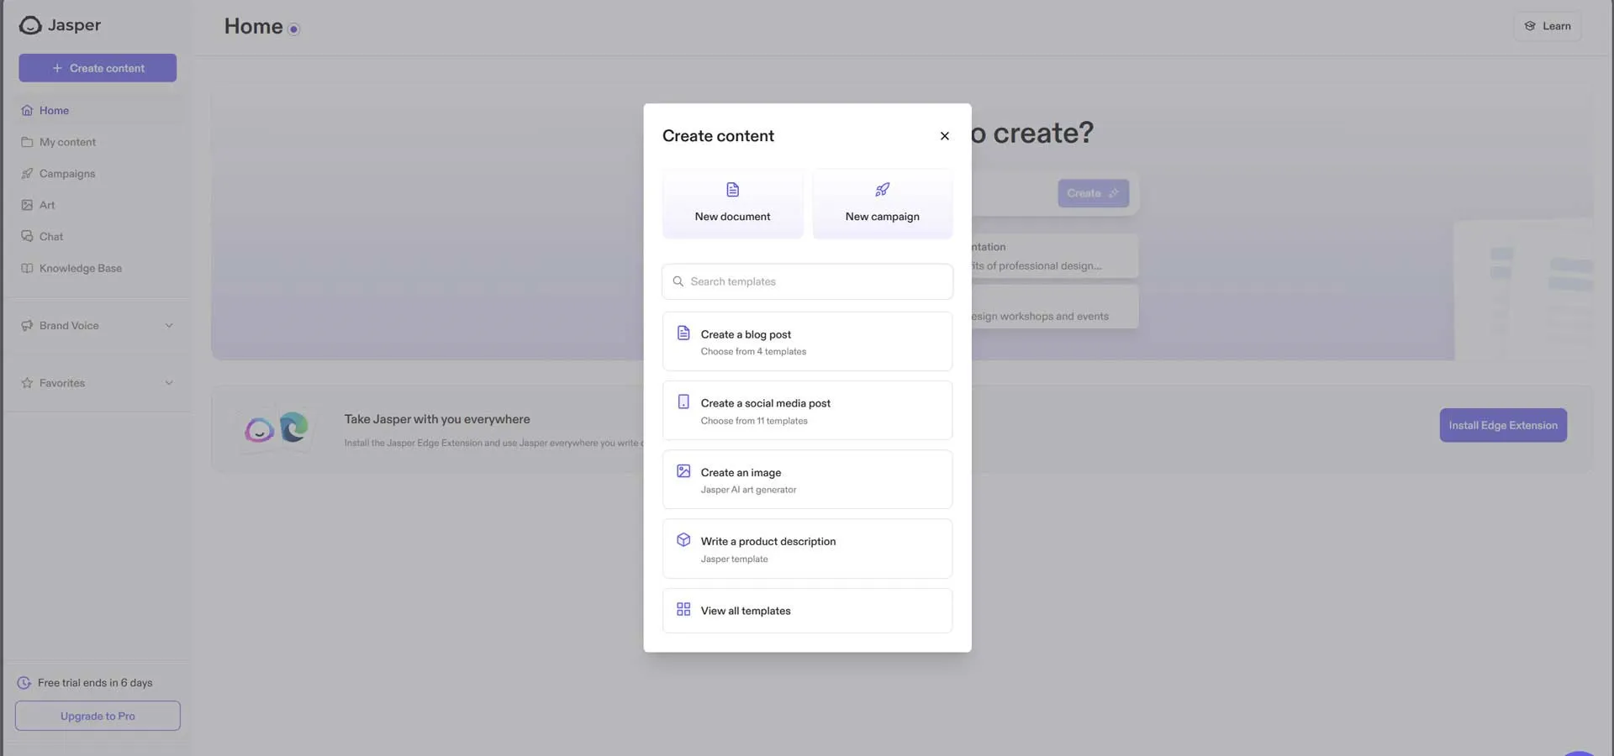The image size is (1614, 756).
Task: Expand the Favorites chevron
Action: click(x=169, y=383)
